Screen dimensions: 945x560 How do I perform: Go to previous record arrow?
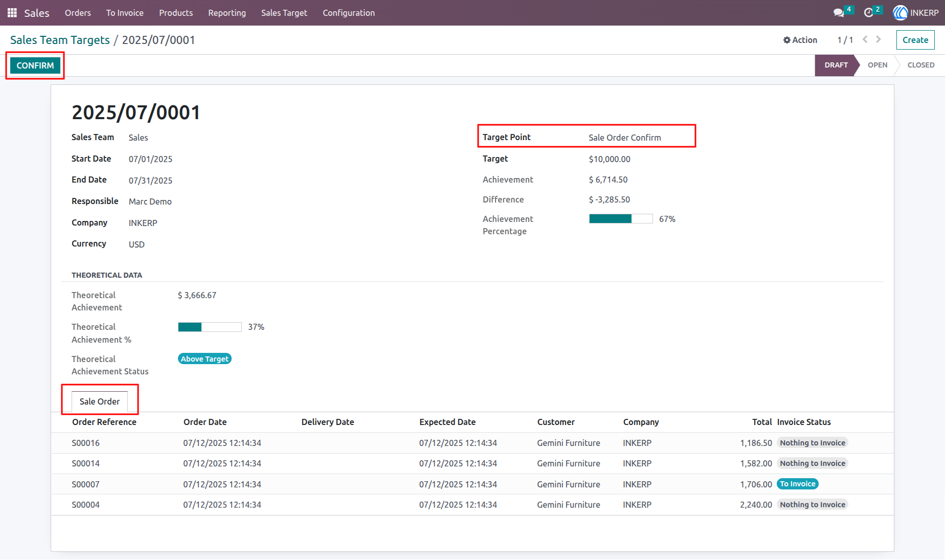865,39
